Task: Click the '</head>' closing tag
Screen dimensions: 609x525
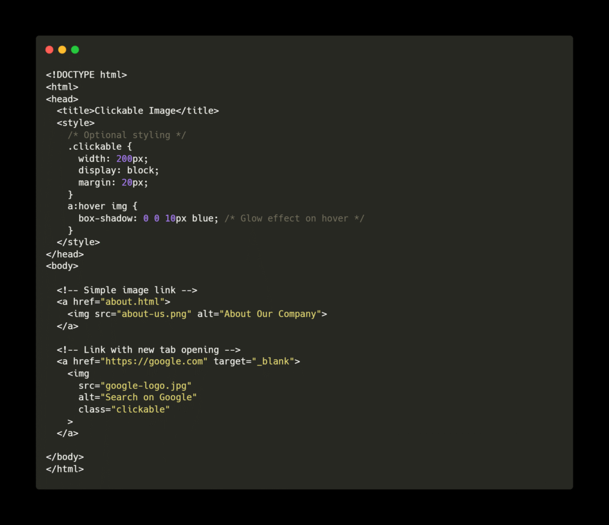Action: [x=65, y=254]
